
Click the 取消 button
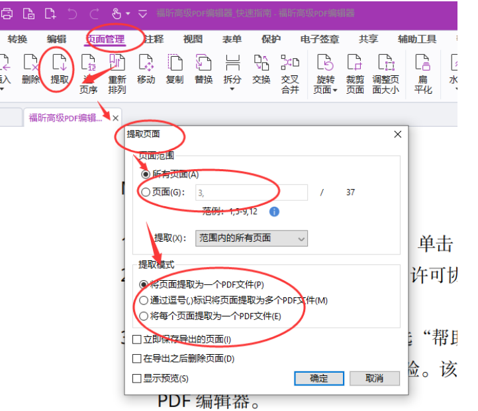374,379
